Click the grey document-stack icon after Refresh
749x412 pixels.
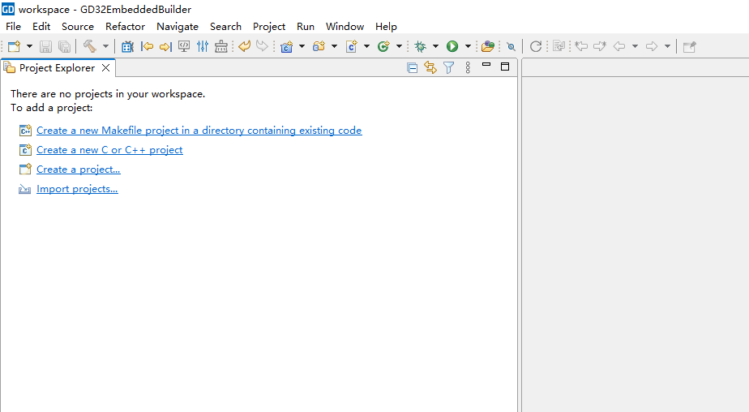[559, 46]
